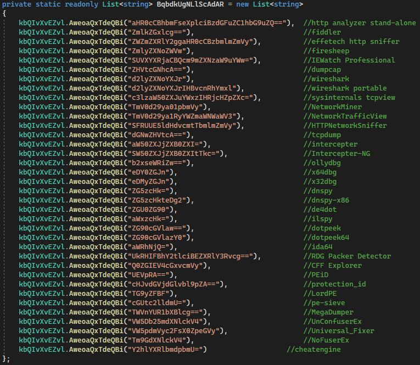Click the '//protection_id' comment

tap(334, 284)
